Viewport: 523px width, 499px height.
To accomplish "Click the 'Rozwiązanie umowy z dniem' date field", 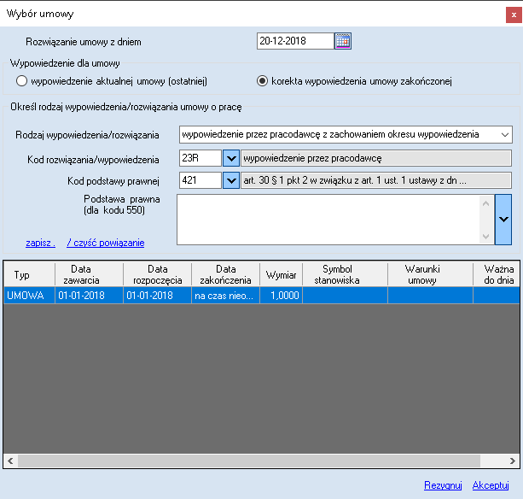I will [x=293, y=41].
